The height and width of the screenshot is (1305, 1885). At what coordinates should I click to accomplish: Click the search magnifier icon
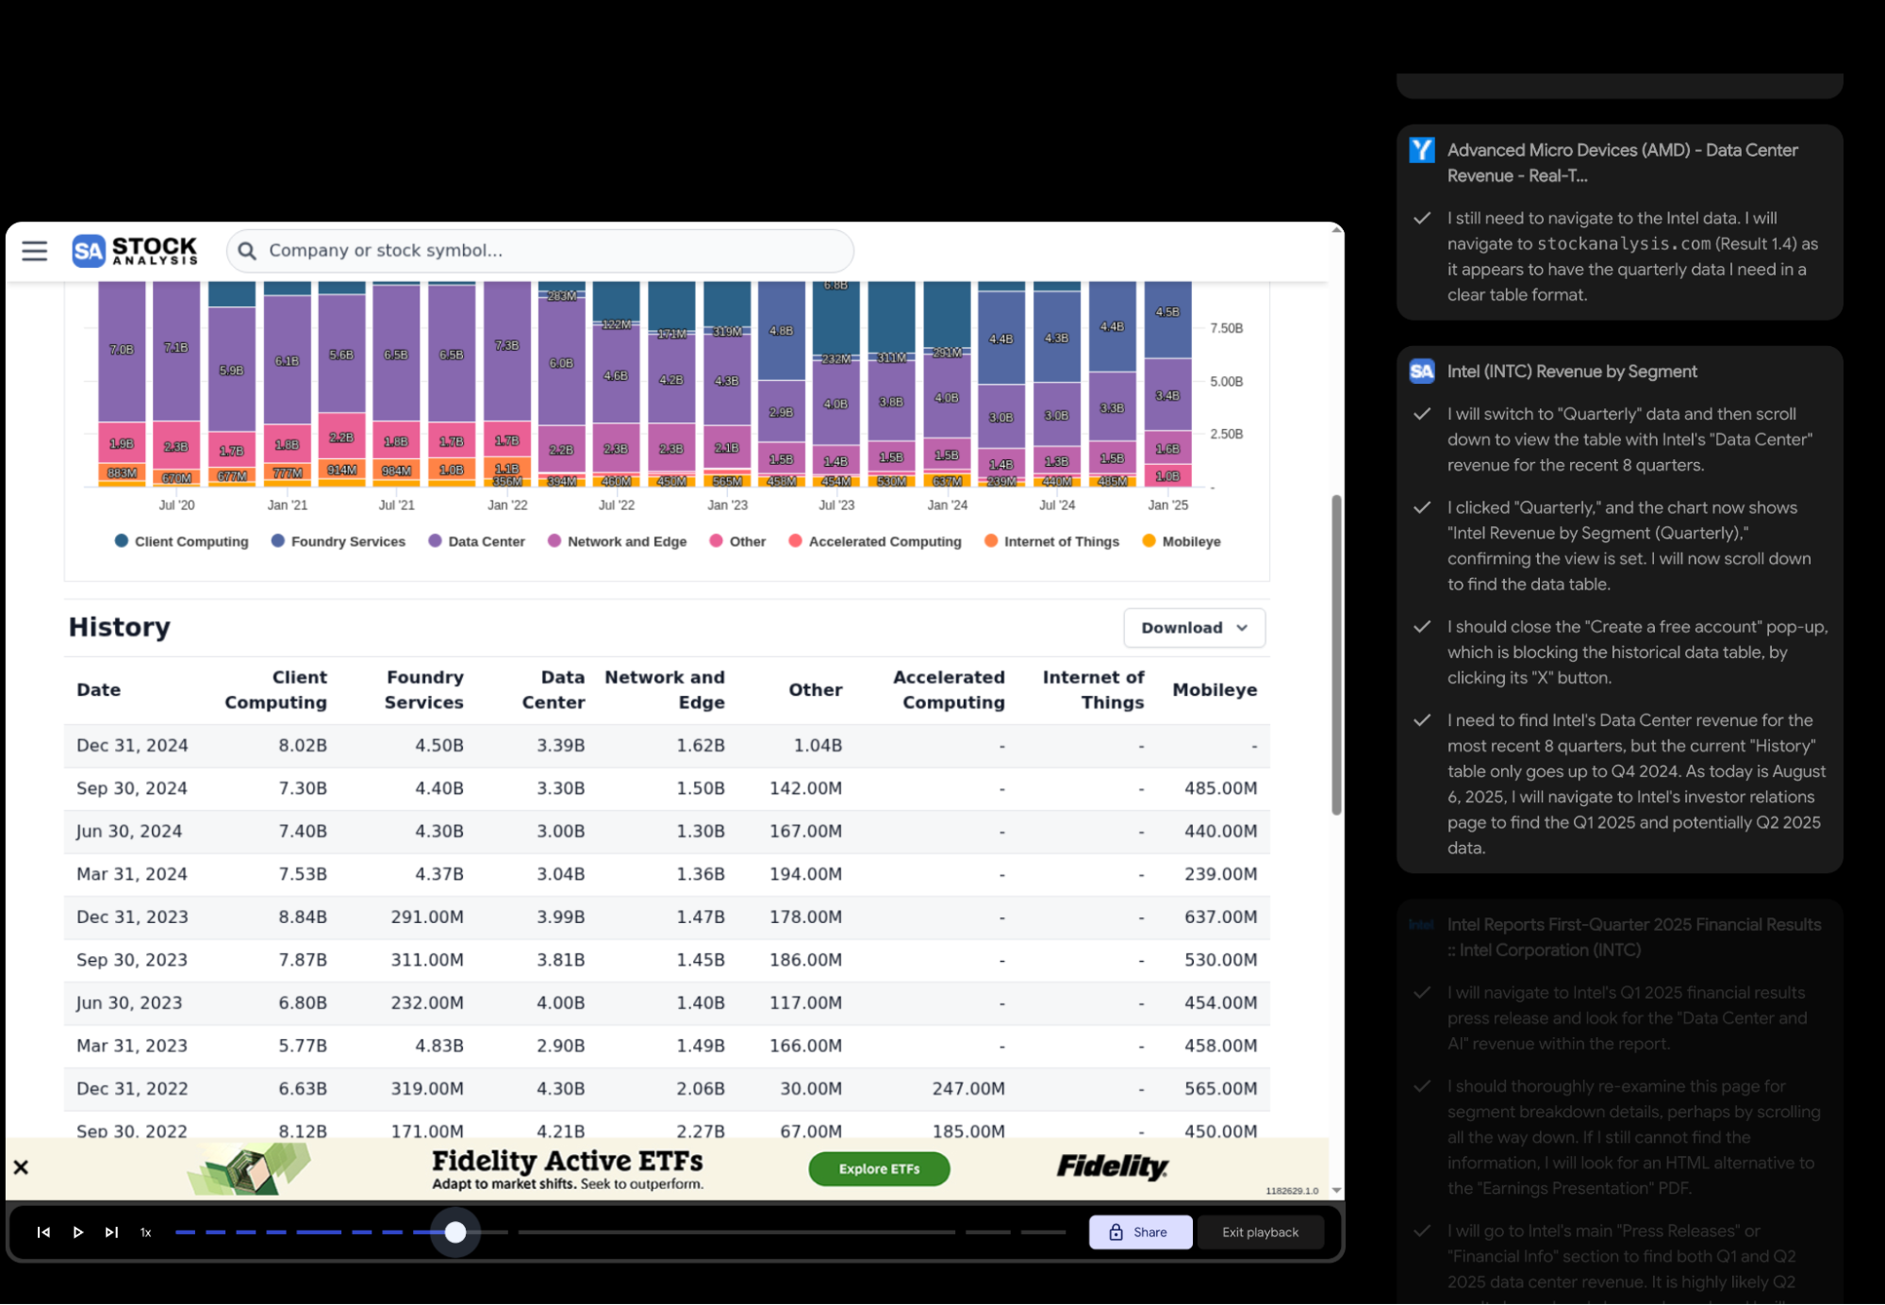247,251
